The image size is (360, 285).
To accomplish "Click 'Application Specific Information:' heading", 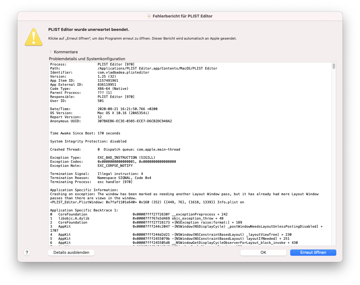I will coord(84,190).
